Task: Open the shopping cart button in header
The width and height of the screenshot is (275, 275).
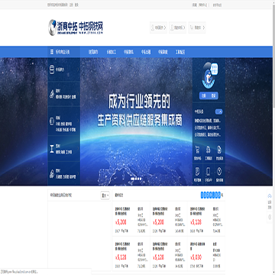Action: click(196, 27)
